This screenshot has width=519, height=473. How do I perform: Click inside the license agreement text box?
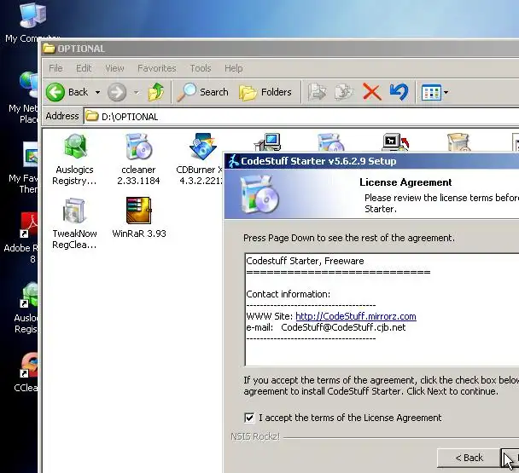(382, 309)
